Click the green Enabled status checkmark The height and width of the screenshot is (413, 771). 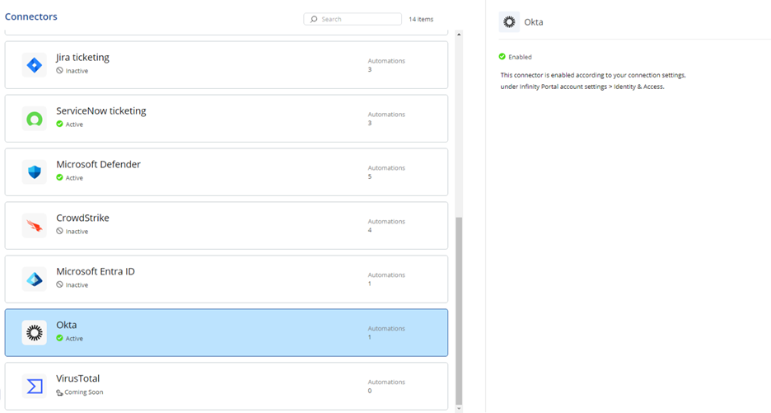pos(502,57)
